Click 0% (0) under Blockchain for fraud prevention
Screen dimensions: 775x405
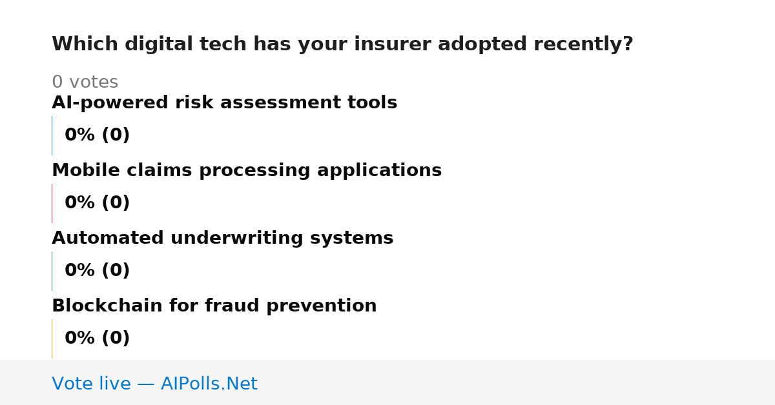pyautogui.click(x=97, y=339)
